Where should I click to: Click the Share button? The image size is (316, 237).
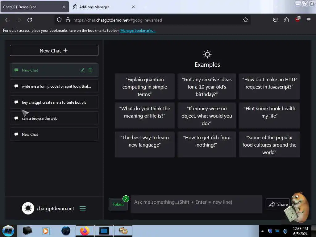pos(278,204)
